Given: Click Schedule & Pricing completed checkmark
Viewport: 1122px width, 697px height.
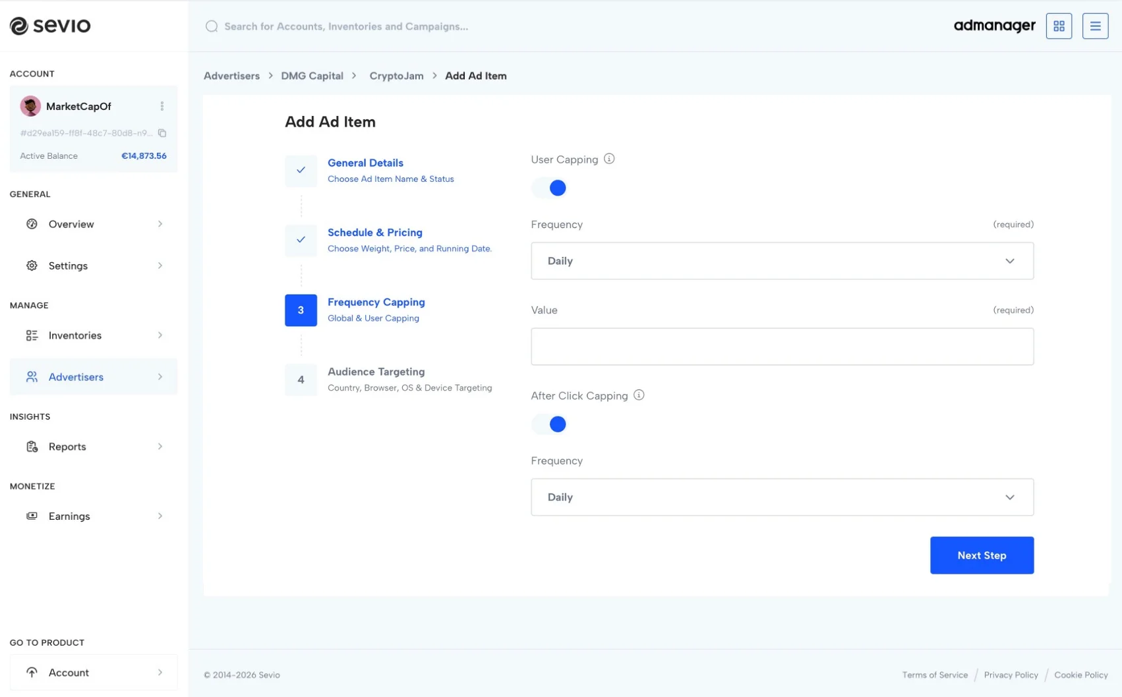Looking at the screenshot, I should click(x=301, y=240).
